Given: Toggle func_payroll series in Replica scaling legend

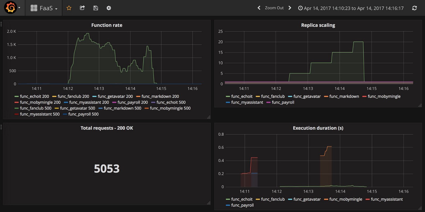Looking at the screenshot, I should tap(283, 102).
